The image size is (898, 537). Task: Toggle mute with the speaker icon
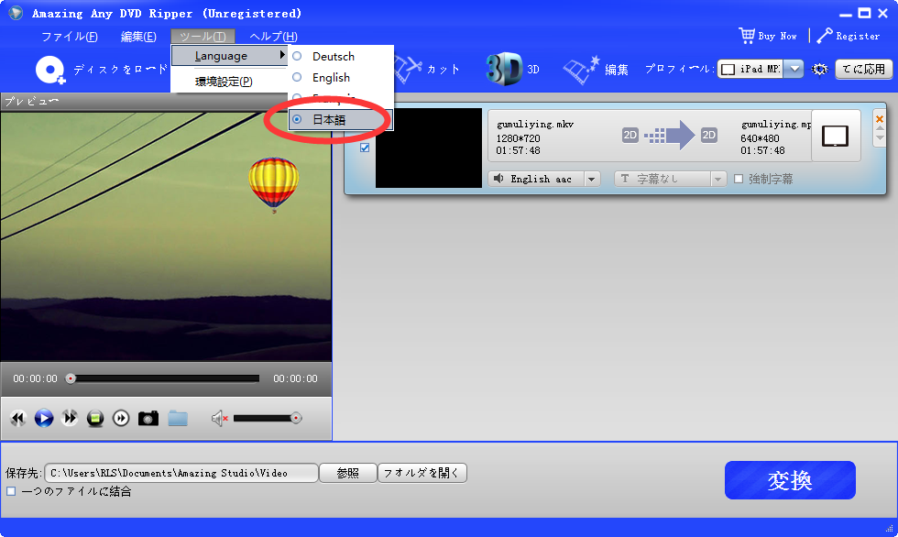coord(219,419)
